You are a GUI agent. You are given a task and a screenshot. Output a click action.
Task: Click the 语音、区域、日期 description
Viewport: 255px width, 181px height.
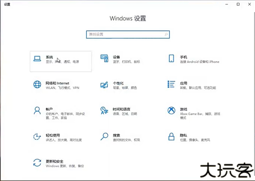(125, 114)
